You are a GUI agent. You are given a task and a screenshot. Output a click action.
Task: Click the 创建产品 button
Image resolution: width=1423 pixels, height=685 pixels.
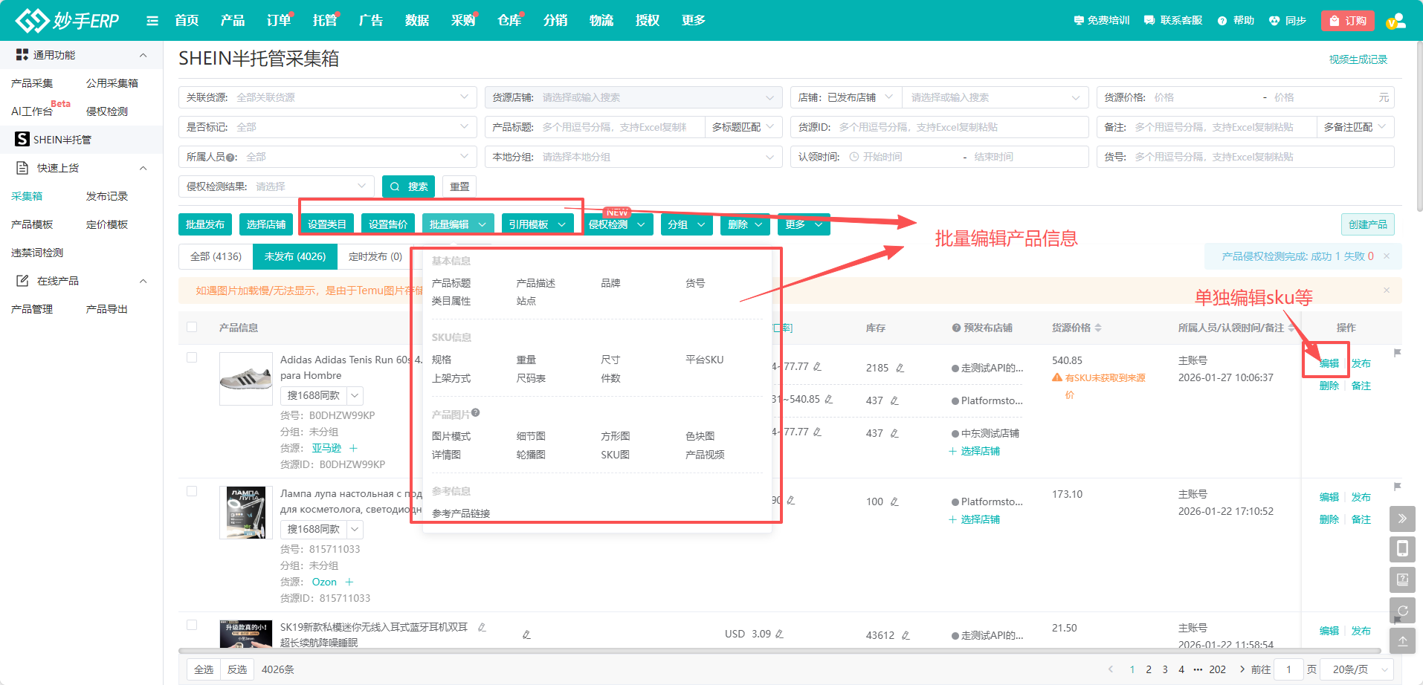click(x=1367, y=224)
